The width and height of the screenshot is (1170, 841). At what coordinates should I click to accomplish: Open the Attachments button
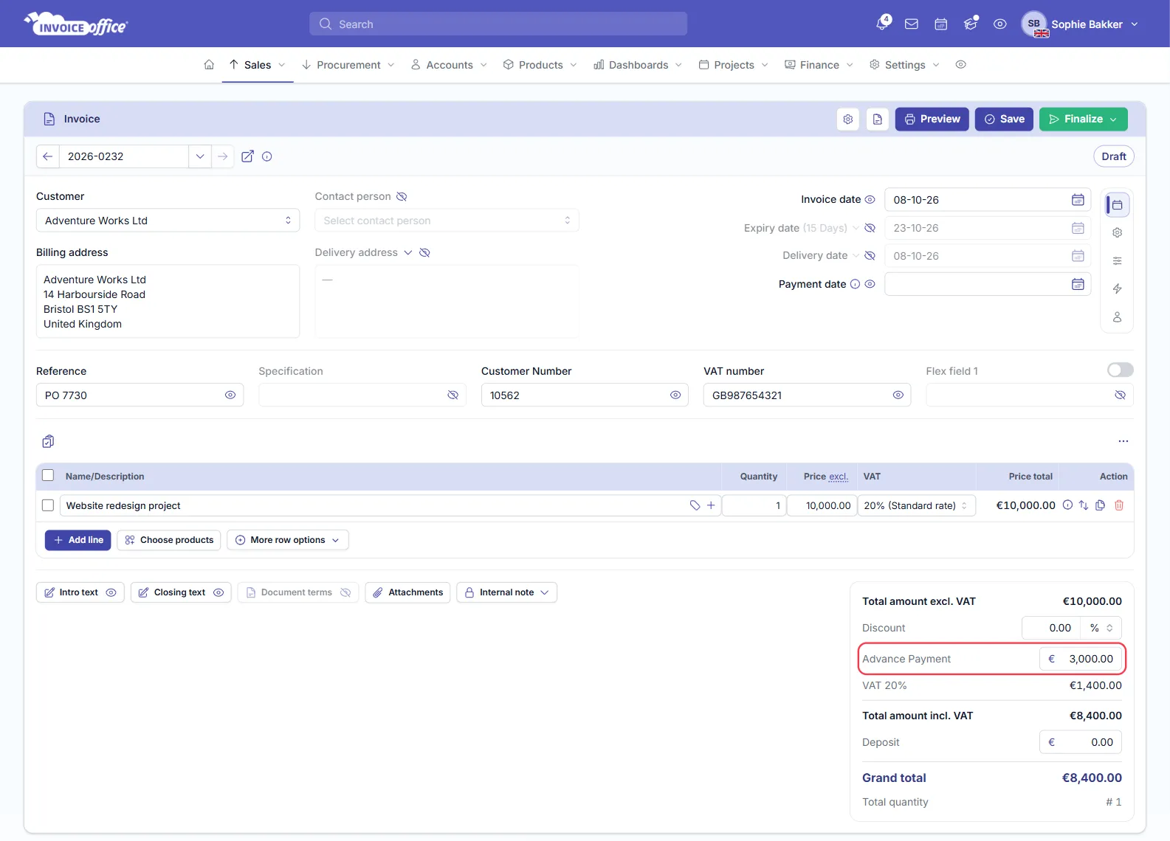407,592
